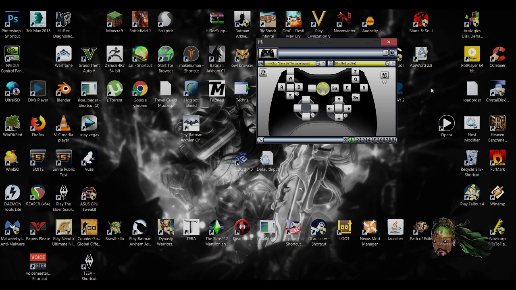Select the Winamp desktop icon
The width and height of the screenshot is (516, 290).
497,196
